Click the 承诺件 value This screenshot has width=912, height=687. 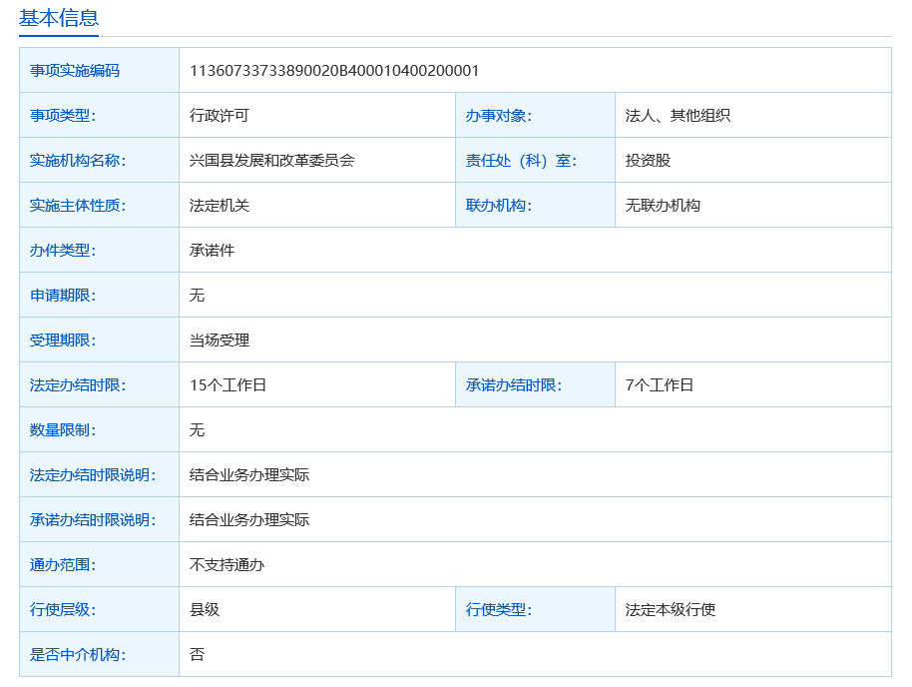point(212,250)
